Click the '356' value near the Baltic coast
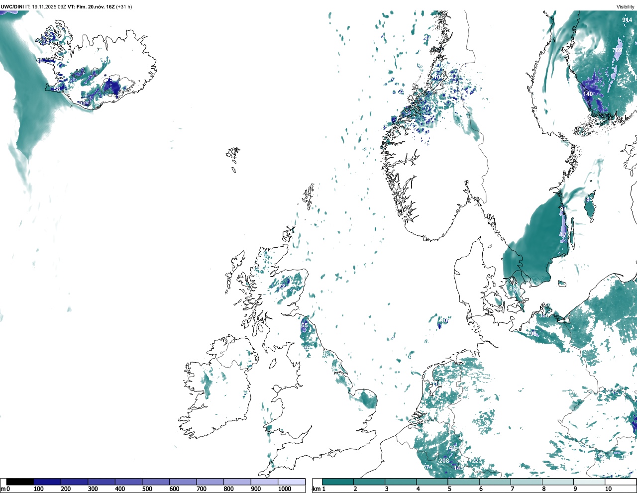Viewport: 637px width, 493px height. coord(544,315)
